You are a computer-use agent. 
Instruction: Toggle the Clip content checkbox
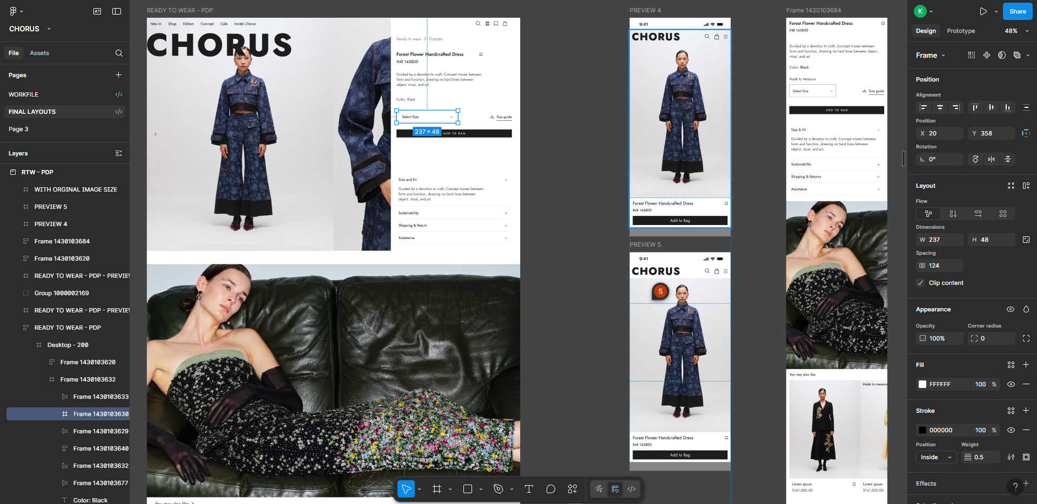[921, 283]
